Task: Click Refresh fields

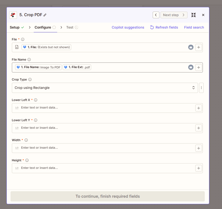Action: (164, 27)
